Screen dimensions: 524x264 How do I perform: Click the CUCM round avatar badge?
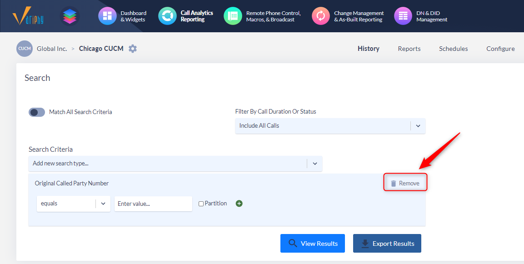(25, 49)
